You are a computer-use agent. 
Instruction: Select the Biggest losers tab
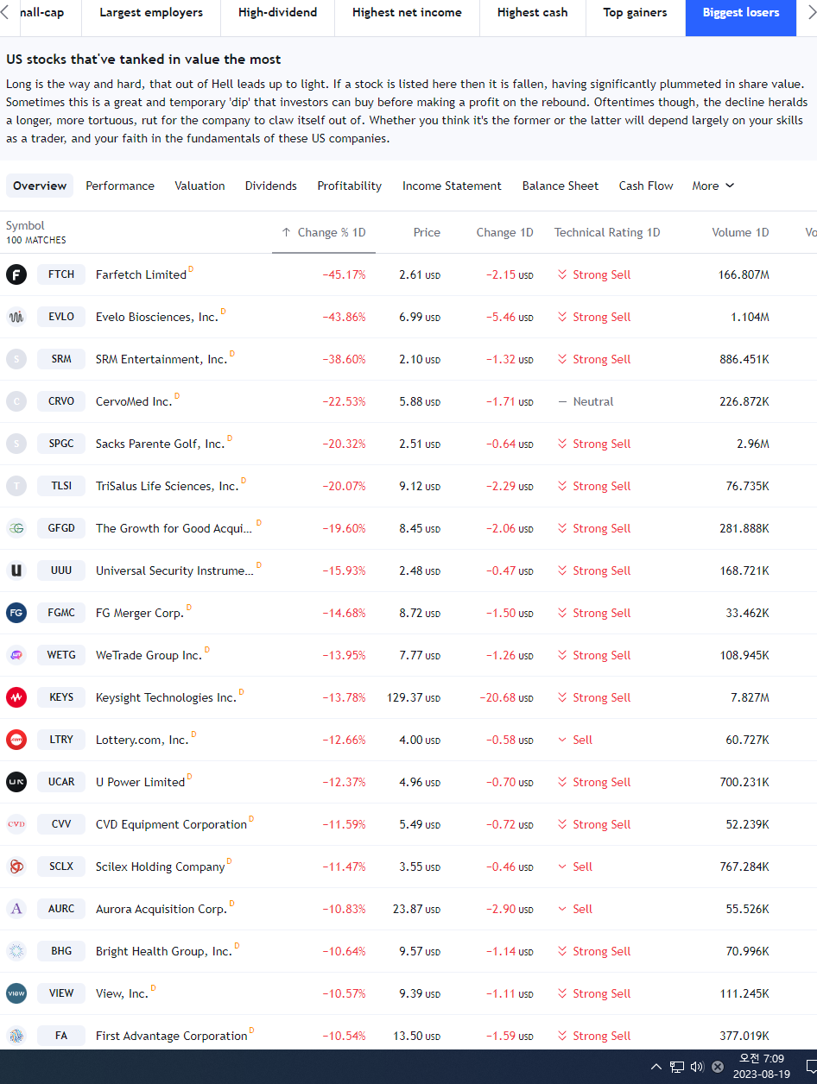[x=741, y=12]
